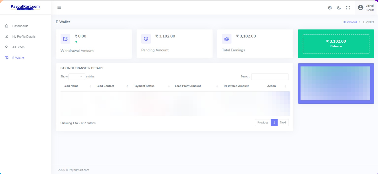Enter fullscreen mode via header icon
The height and width of the screenshot is (174, 378).
[x=348, y=8]
